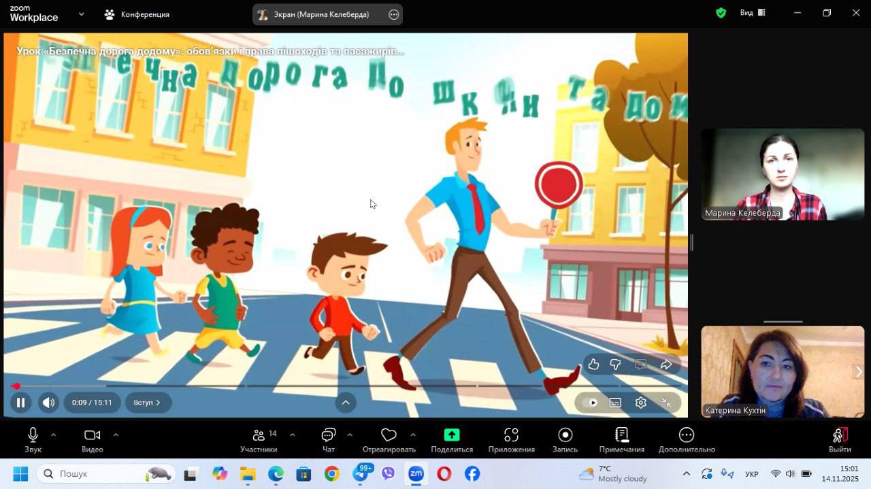Open the Дополнительно more menu
The width and height of the screenshot is (871, 489).
[686, 439]
